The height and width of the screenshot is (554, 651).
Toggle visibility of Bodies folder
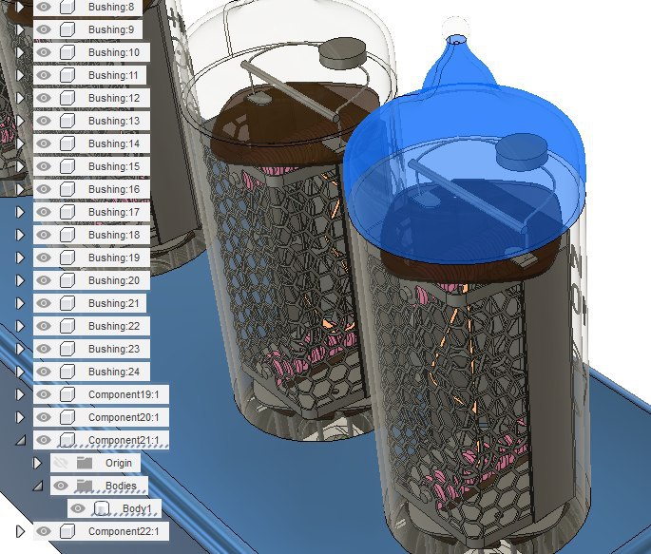point(61,486)
